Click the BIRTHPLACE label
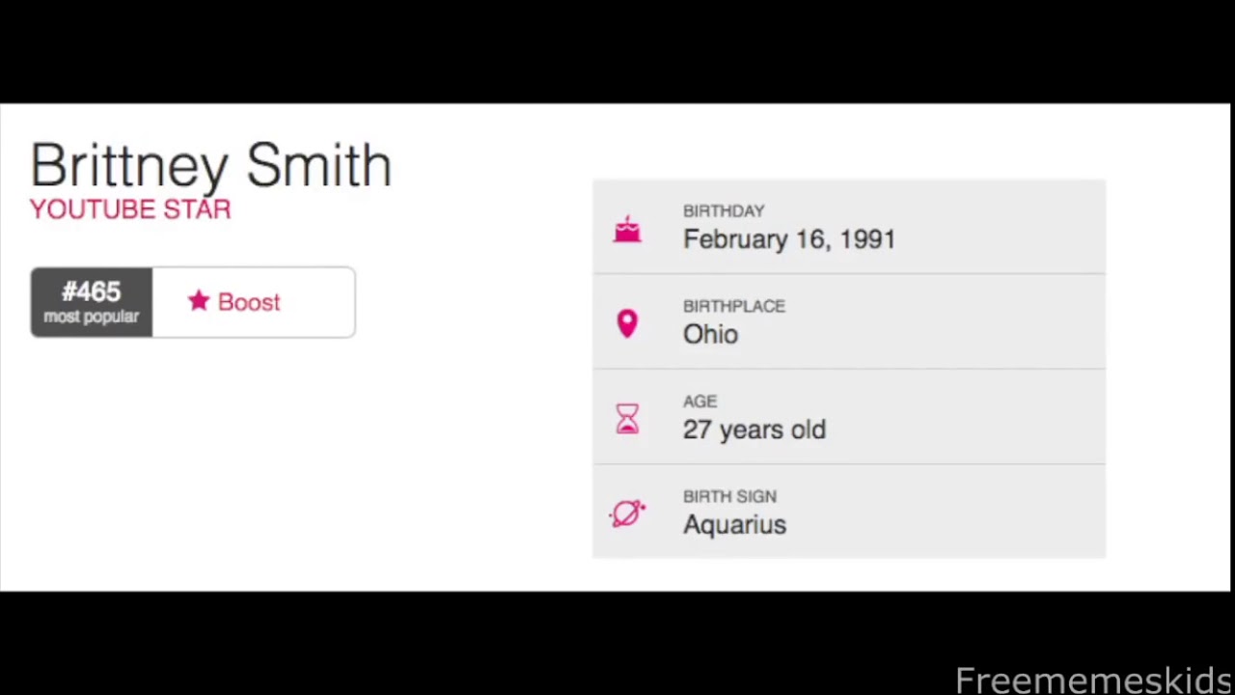This screenshot has width=1235, height=695. (x=734, y=306)
